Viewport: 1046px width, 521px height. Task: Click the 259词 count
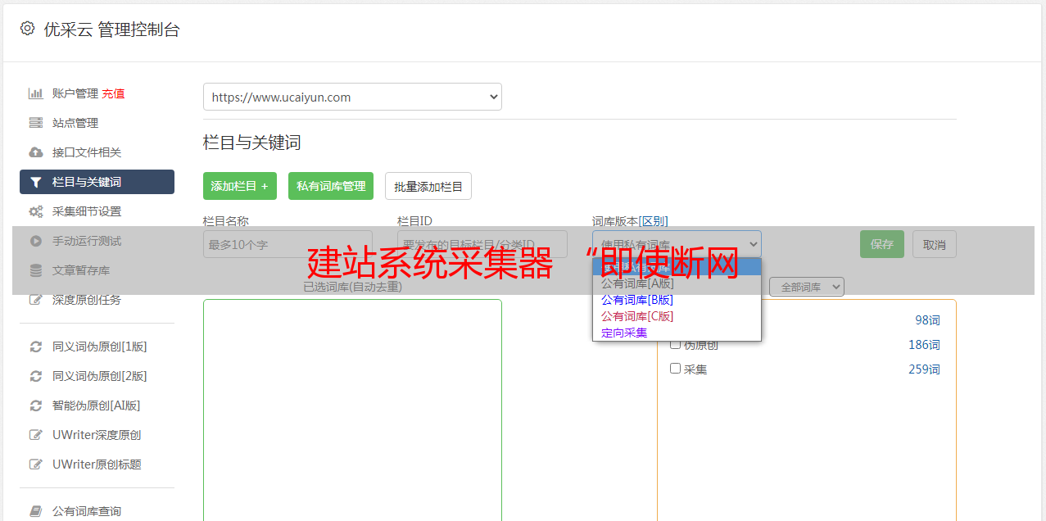[x=924, y=369]
